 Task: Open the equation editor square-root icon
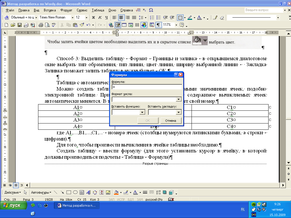[138, 10]
